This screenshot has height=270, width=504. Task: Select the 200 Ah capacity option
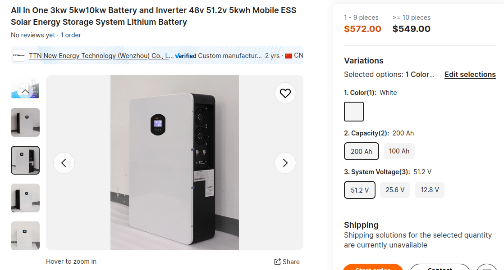point(361,151)
